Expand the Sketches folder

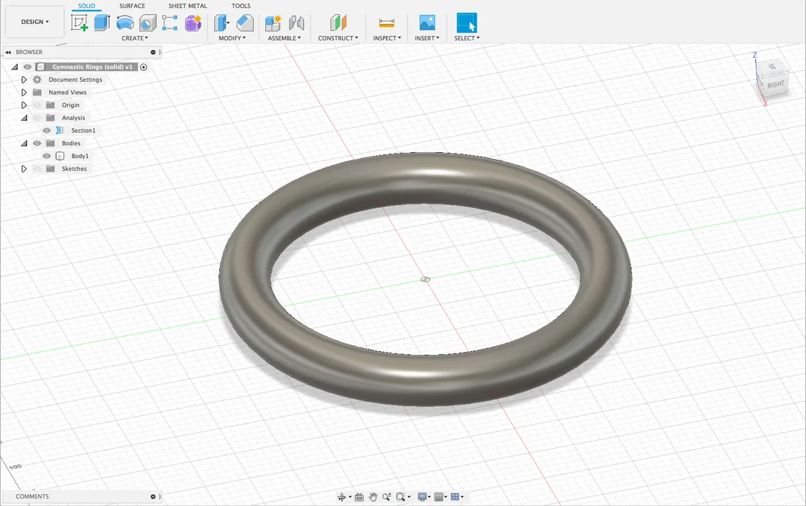coord(24,168)
